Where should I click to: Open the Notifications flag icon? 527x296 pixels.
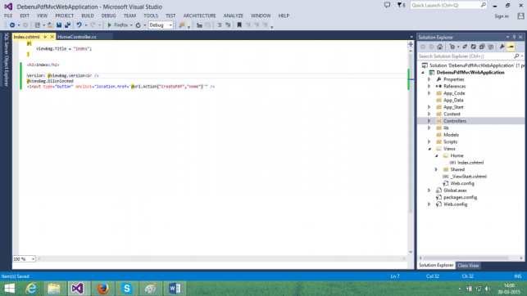tap(400, 5)
